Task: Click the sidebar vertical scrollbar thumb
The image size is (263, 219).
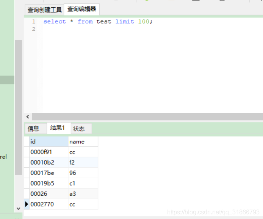Action: coord(18,107)
